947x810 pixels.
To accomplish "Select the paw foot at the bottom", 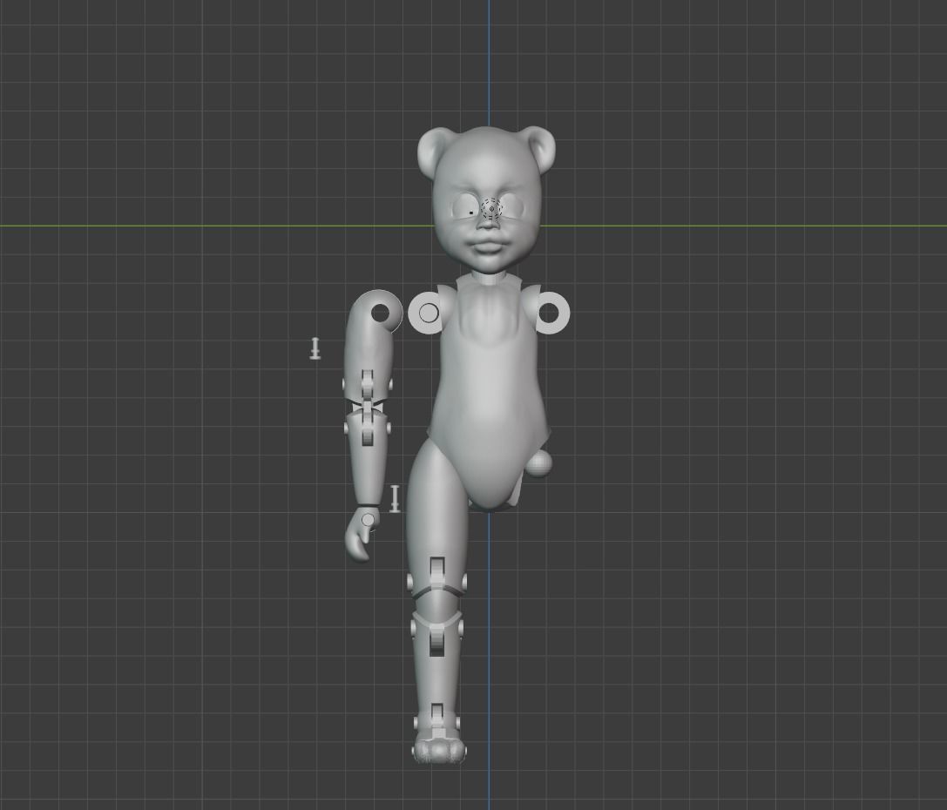I will [x=439, y=750].
